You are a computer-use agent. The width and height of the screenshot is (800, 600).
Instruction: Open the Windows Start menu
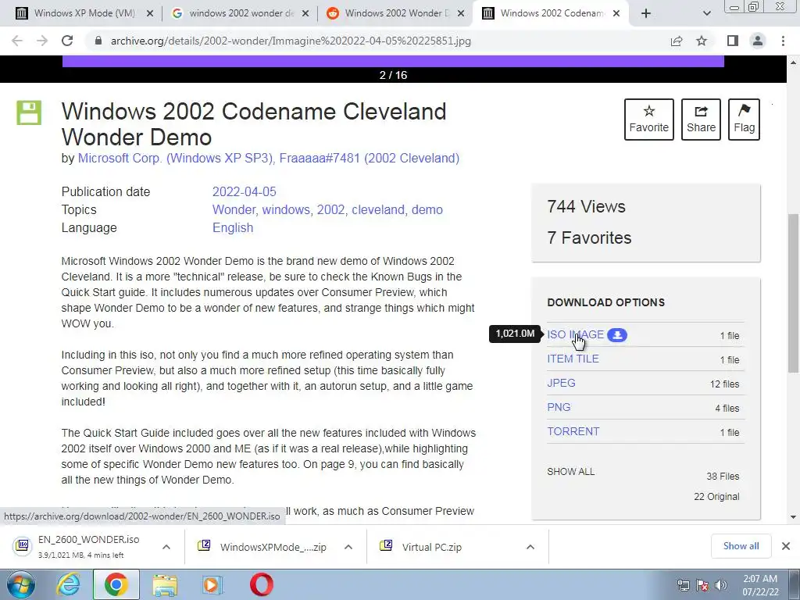(21, 584)
